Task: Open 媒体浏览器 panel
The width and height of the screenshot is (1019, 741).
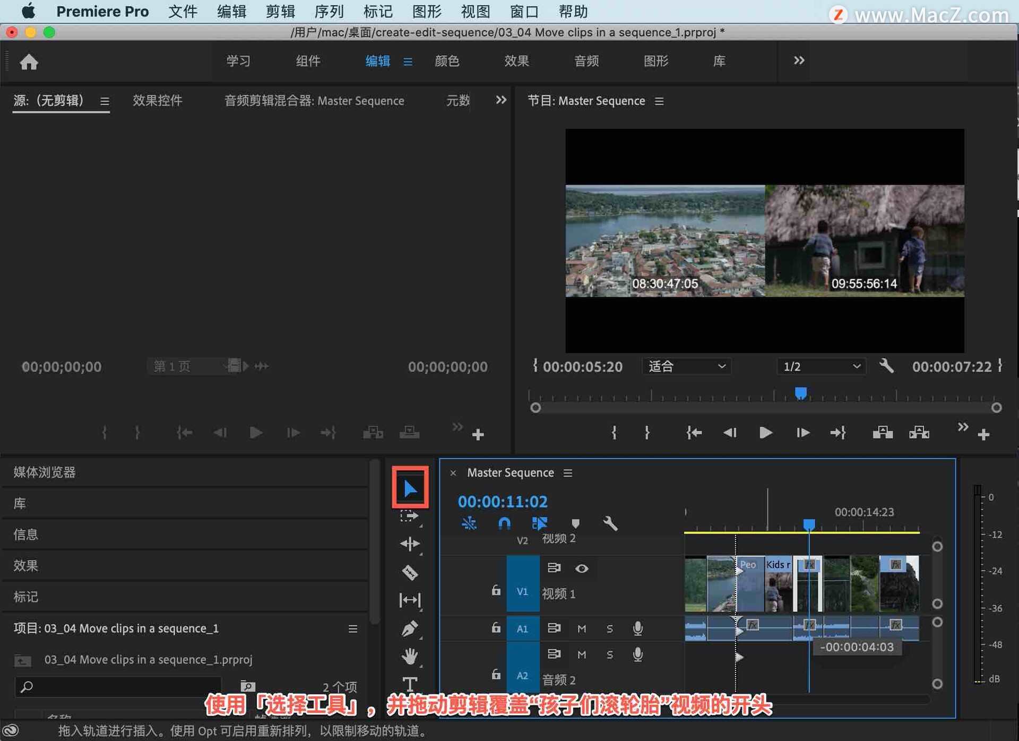Action: click(45, 472)
